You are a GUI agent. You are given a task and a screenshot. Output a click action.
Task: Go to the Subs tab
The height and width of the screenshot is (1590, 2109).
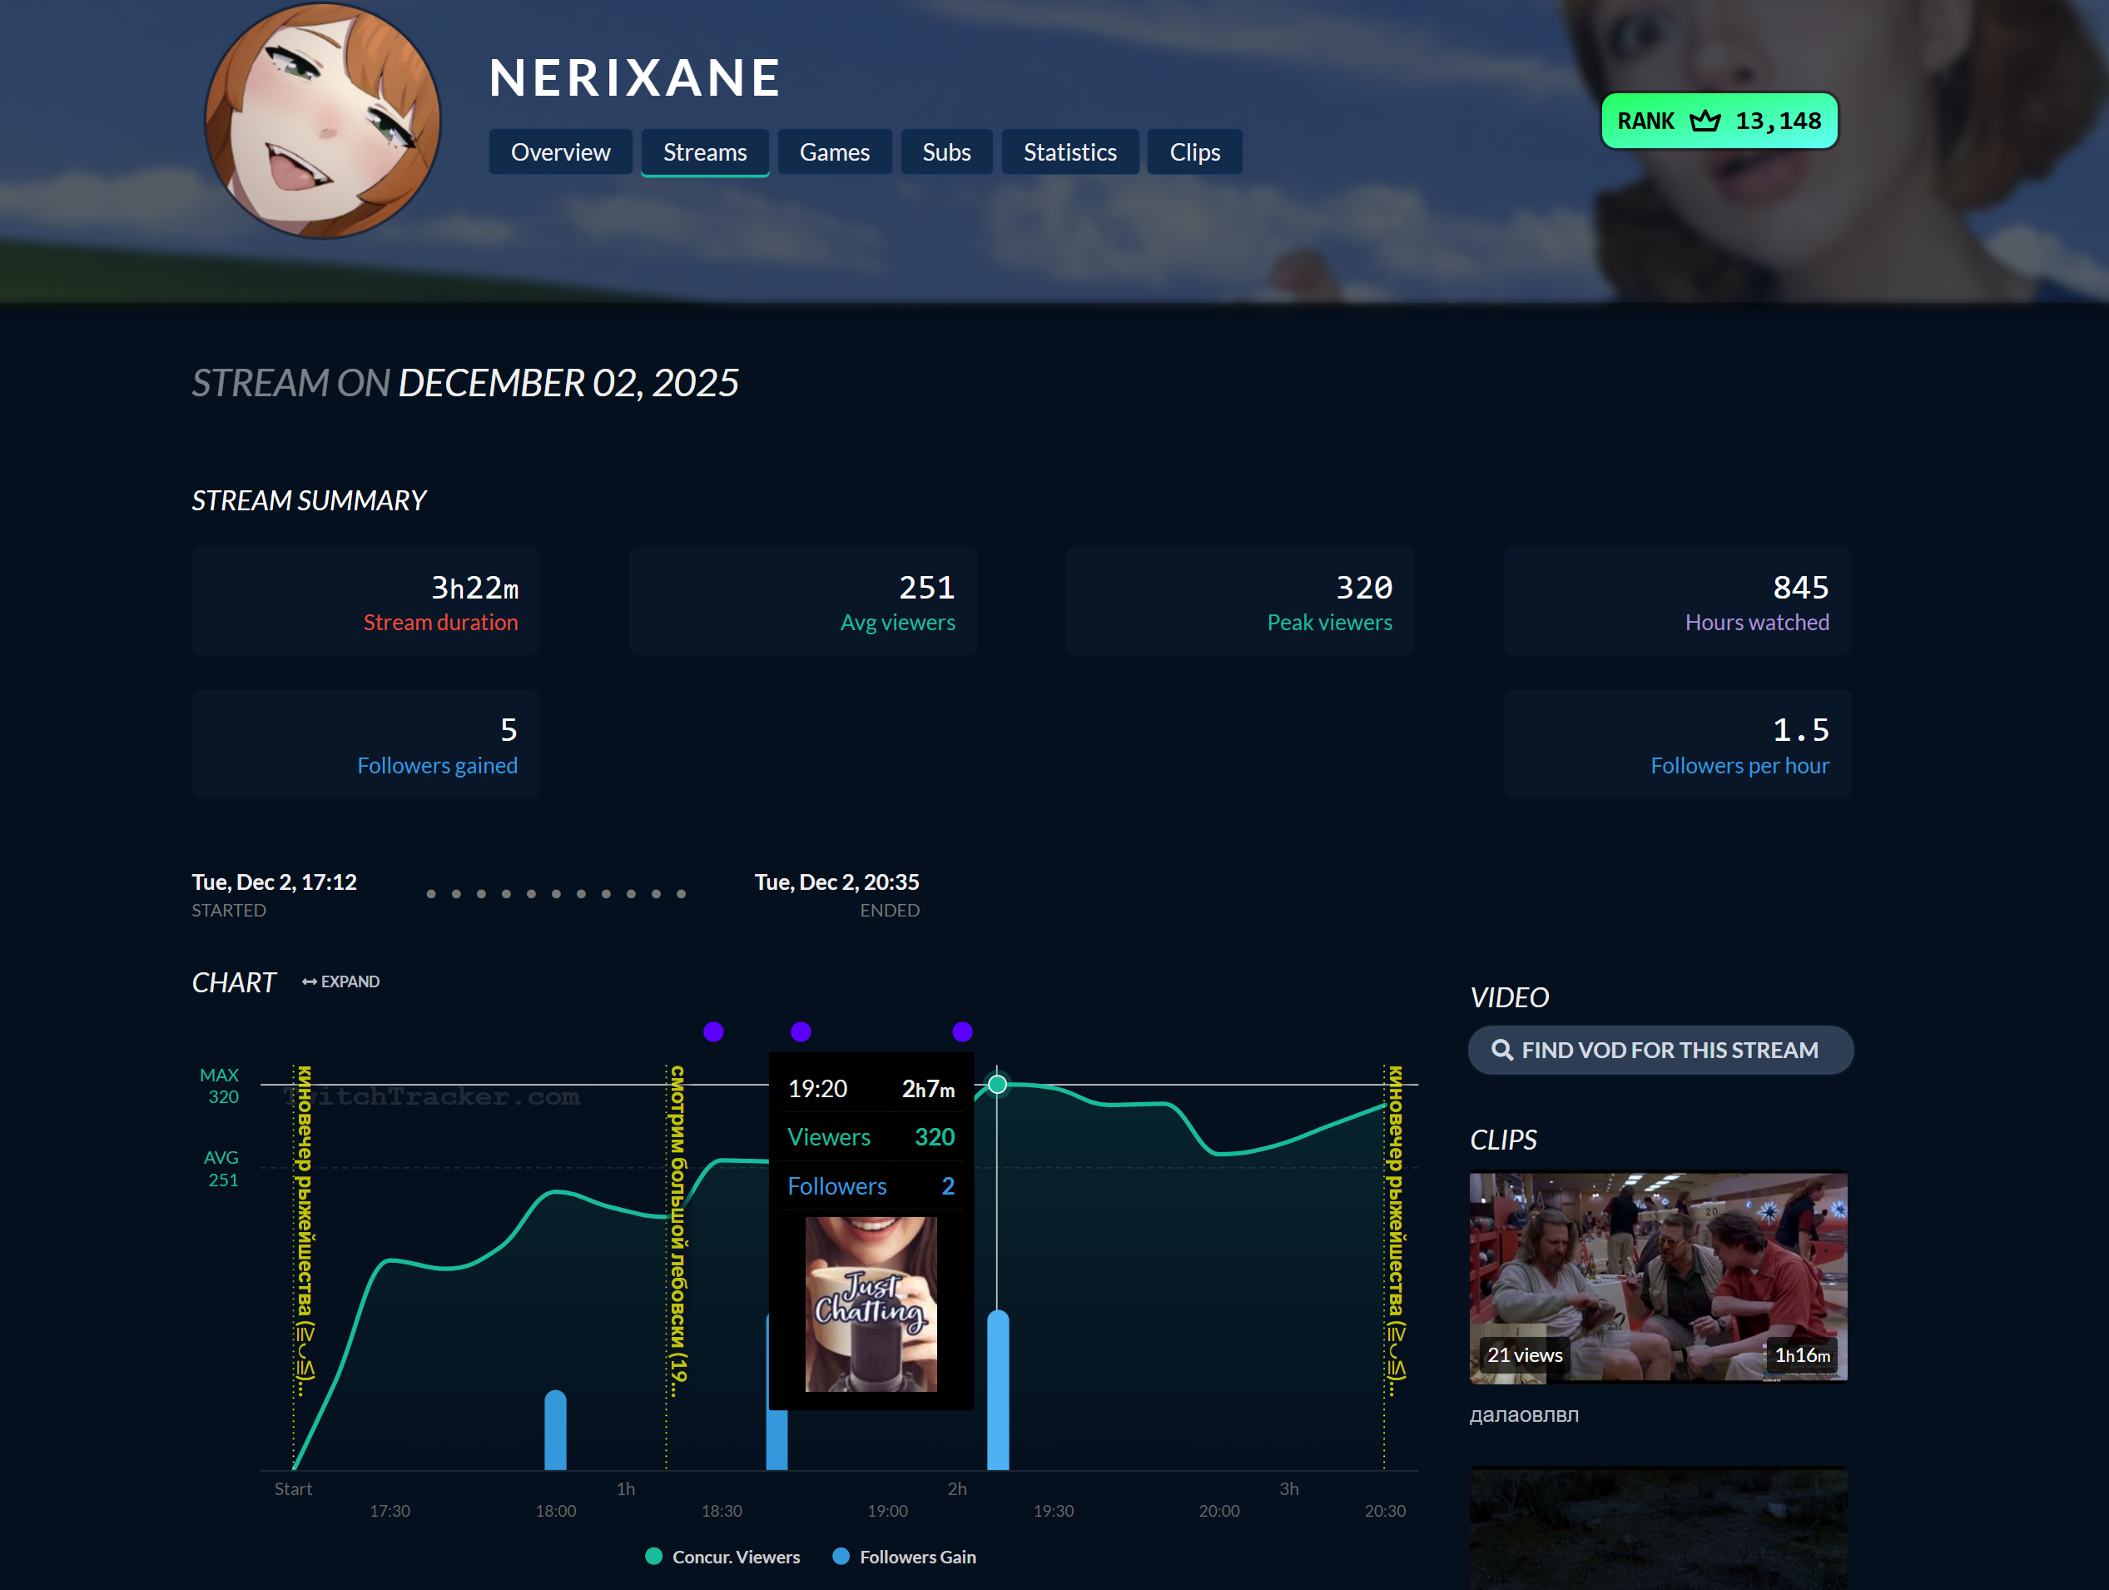[945, 152]
